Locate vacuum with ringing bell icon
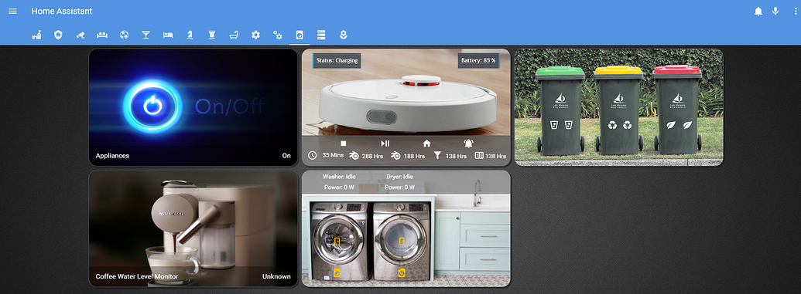The width and height of the screenshot is (801, 294). pos(468,144)
